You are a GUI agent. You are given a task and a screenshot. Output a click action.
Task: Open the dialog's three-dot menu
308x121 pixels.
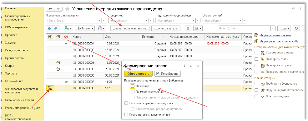184,66
